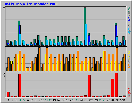Select green weekend day label "11"

point(46,100)
